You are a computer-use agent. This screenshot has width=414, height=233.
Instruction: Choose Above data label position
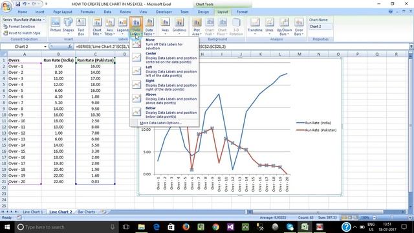pyautogui.click(x=164, y=98)
